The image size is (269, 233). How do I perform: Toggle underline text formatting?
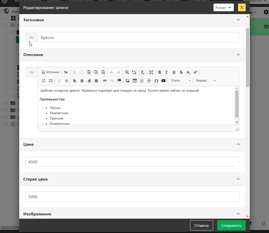click(x=174, y=72)
